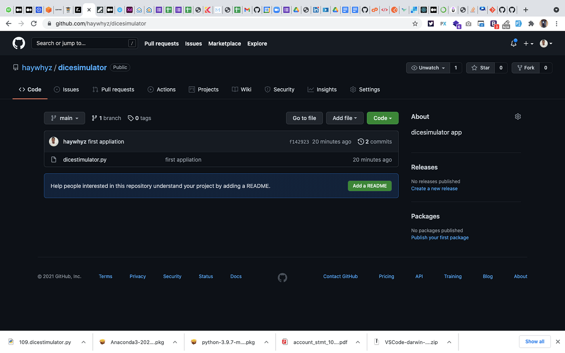Open the plus create-new menu
The image size is (565, 353).
tap(528, 44)
